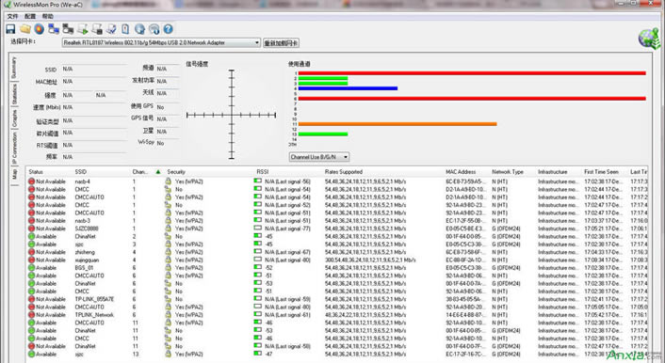Click the globe info toolbar icon
Image resolution: width=665 pixels, height=363 pixels.
(x=154, y=29)
